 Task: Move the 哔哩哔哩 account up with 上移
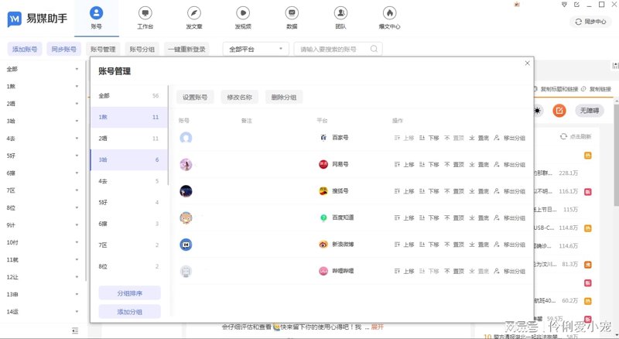404,271
